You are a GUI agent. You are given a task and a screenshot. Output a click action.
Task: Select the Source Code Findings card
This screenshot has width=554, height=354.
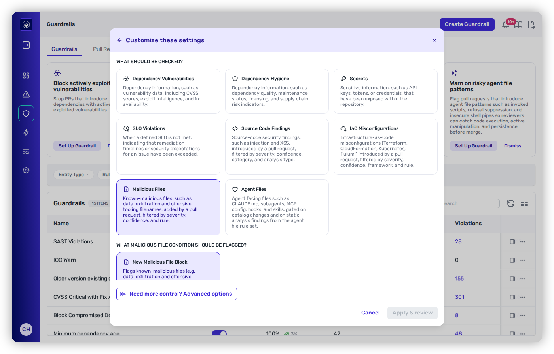(277, 147)
